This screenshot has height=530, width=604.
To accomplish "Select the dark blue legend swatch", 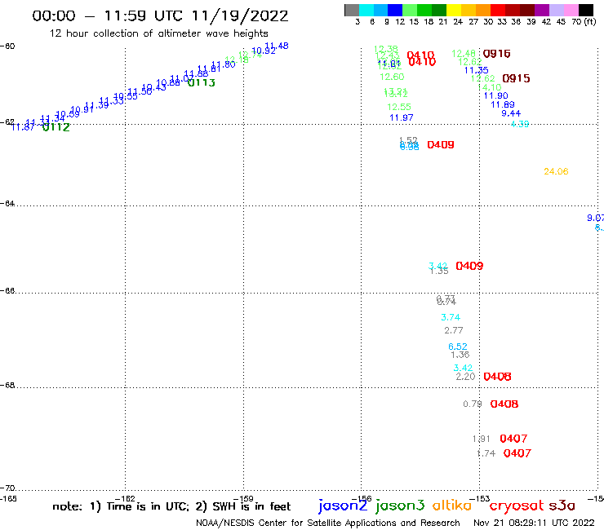I will pyautogui.click(x=395, y=10).
